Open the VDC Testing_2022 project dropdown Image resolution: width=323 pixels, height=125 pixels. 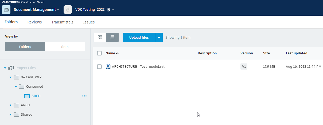click(113, 10)
